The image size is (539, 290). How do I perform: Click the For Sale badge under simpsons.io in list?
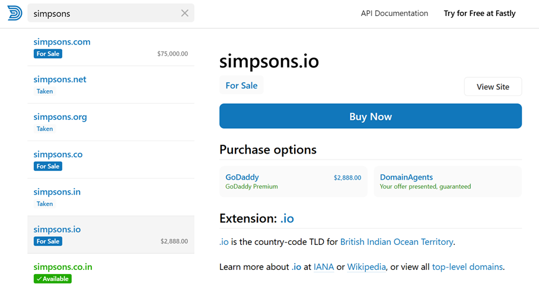pyautogui.click(x=48, y=241)
